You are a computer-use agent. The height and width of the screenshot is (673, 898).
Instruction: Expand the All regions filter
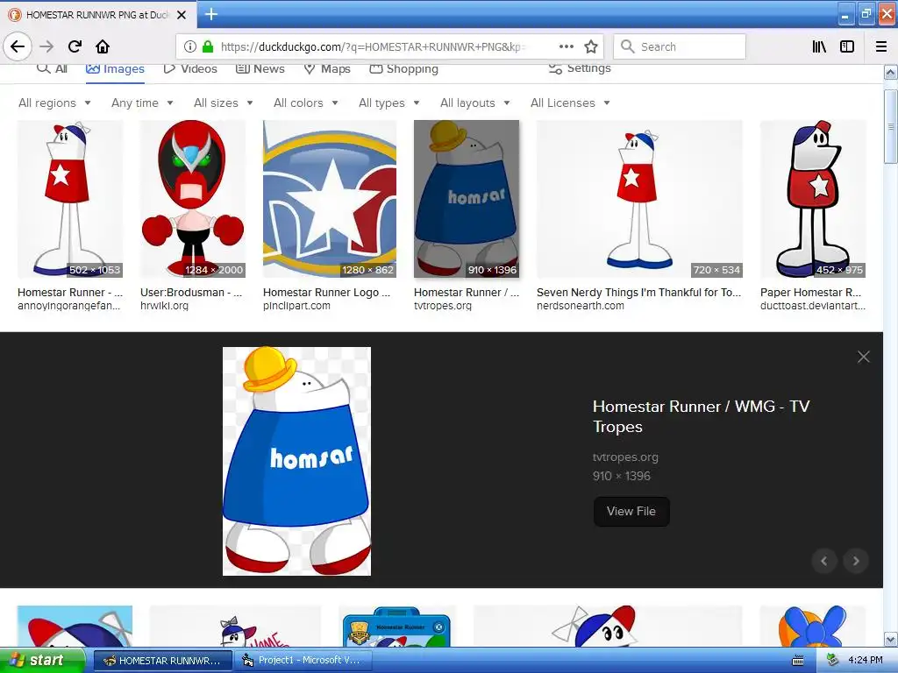tap(55, 103)
